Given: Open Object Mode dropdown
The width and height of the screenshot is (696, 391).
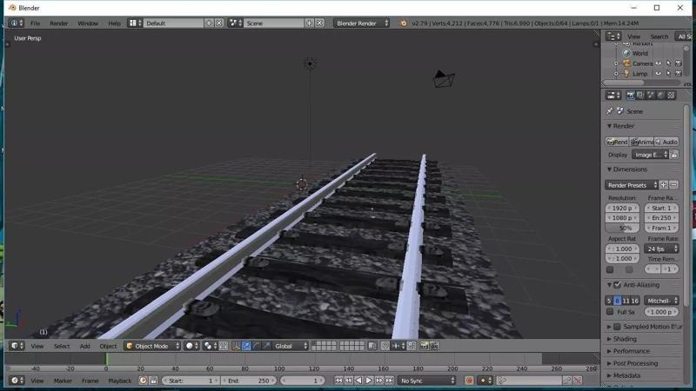Looking at the screenshot, I should [x=152, y=346].
